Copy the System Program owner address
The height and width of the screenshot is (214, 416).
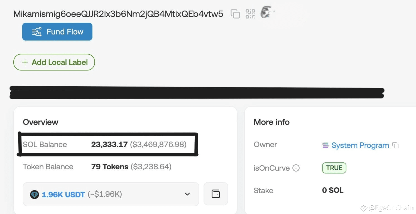(395, 145)
